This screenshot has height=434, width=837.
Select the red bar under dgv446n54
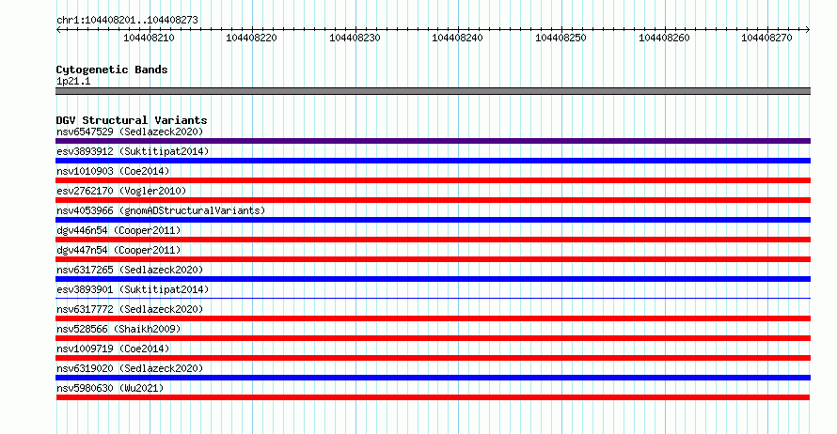click(433, 240)
